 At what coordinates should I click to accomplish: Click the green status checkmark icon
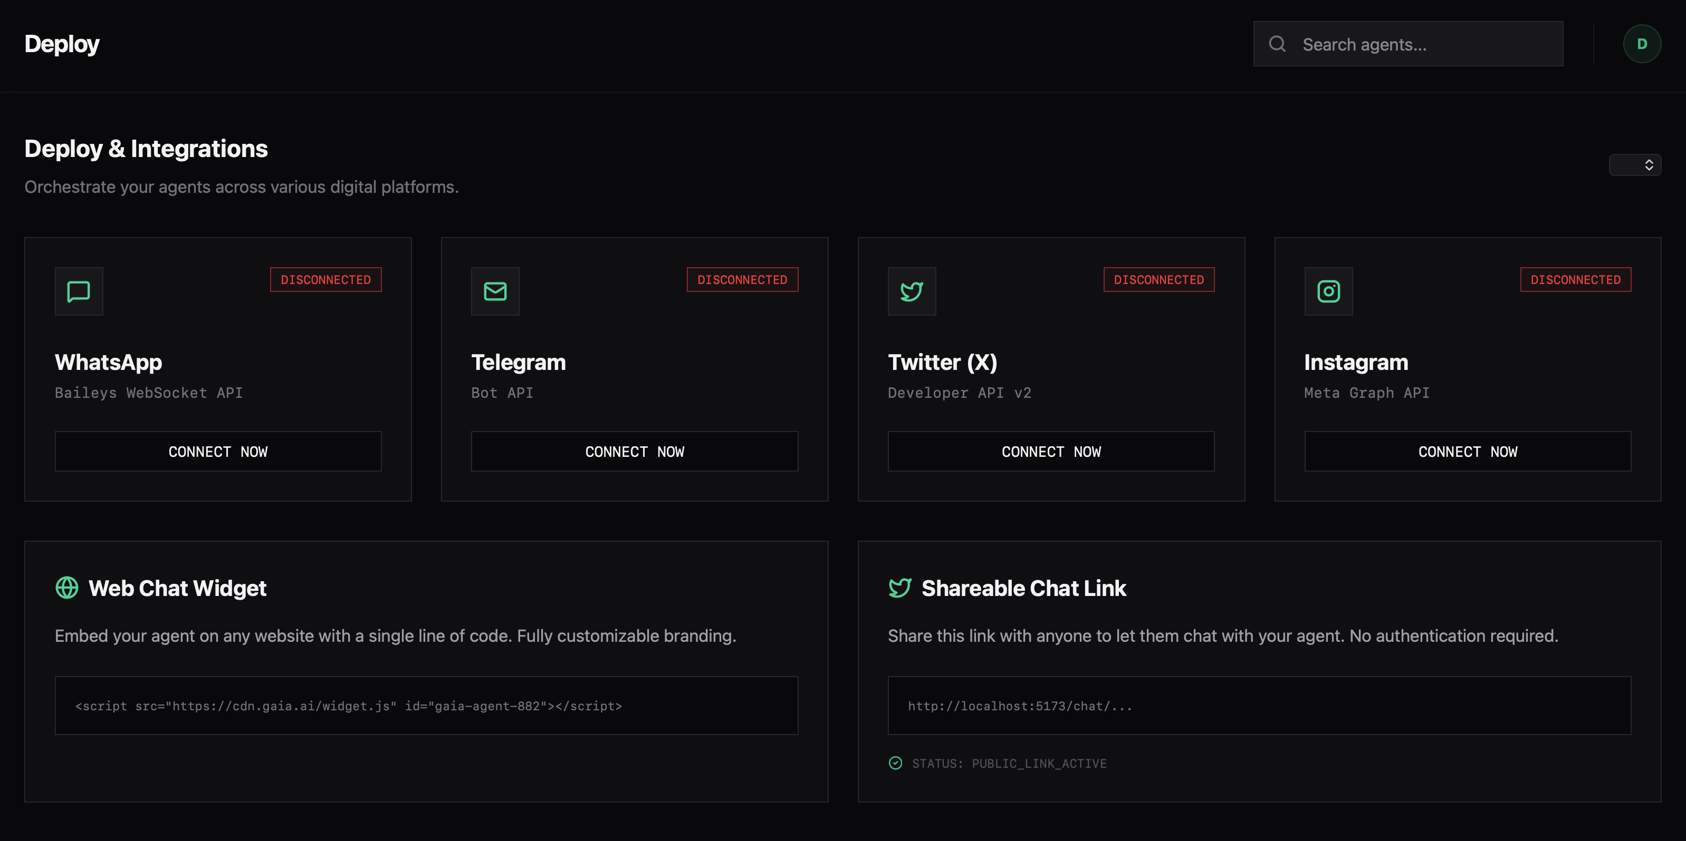895,762
